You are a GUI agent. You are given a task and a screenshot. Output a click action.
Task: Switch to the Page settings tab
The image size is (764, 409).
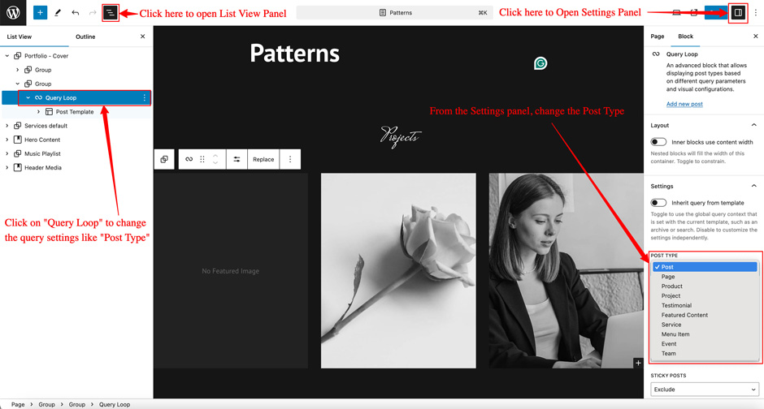click(658, 37)
